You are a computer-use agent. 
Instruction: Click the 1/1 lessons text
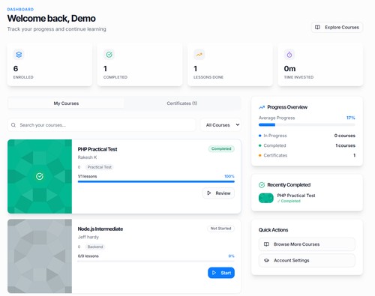(x=87, y=176)
